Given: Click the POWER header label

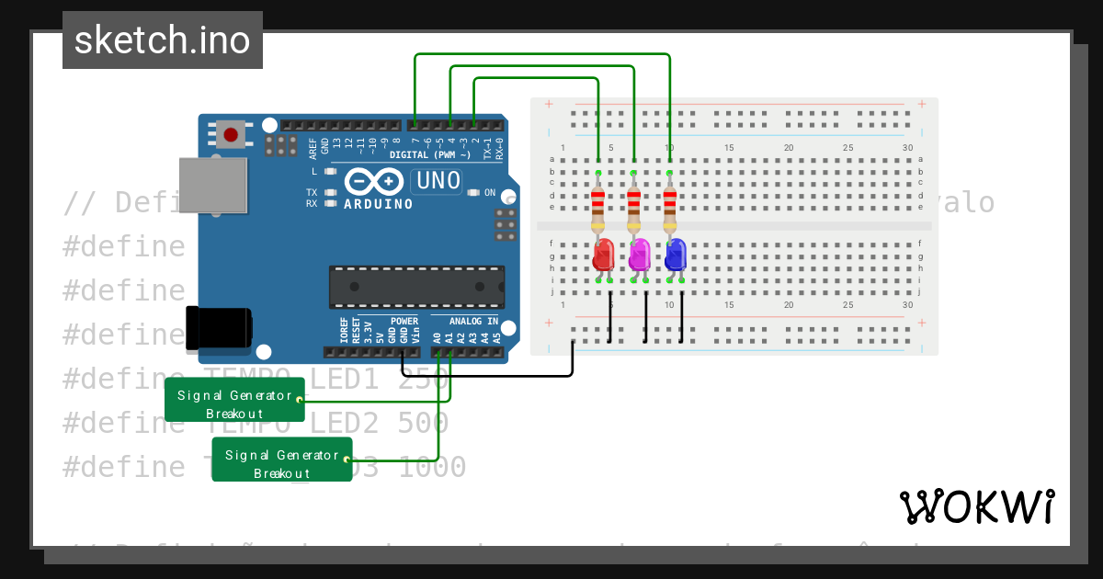Looking at the screenshot, I should [x=404, y=321].
